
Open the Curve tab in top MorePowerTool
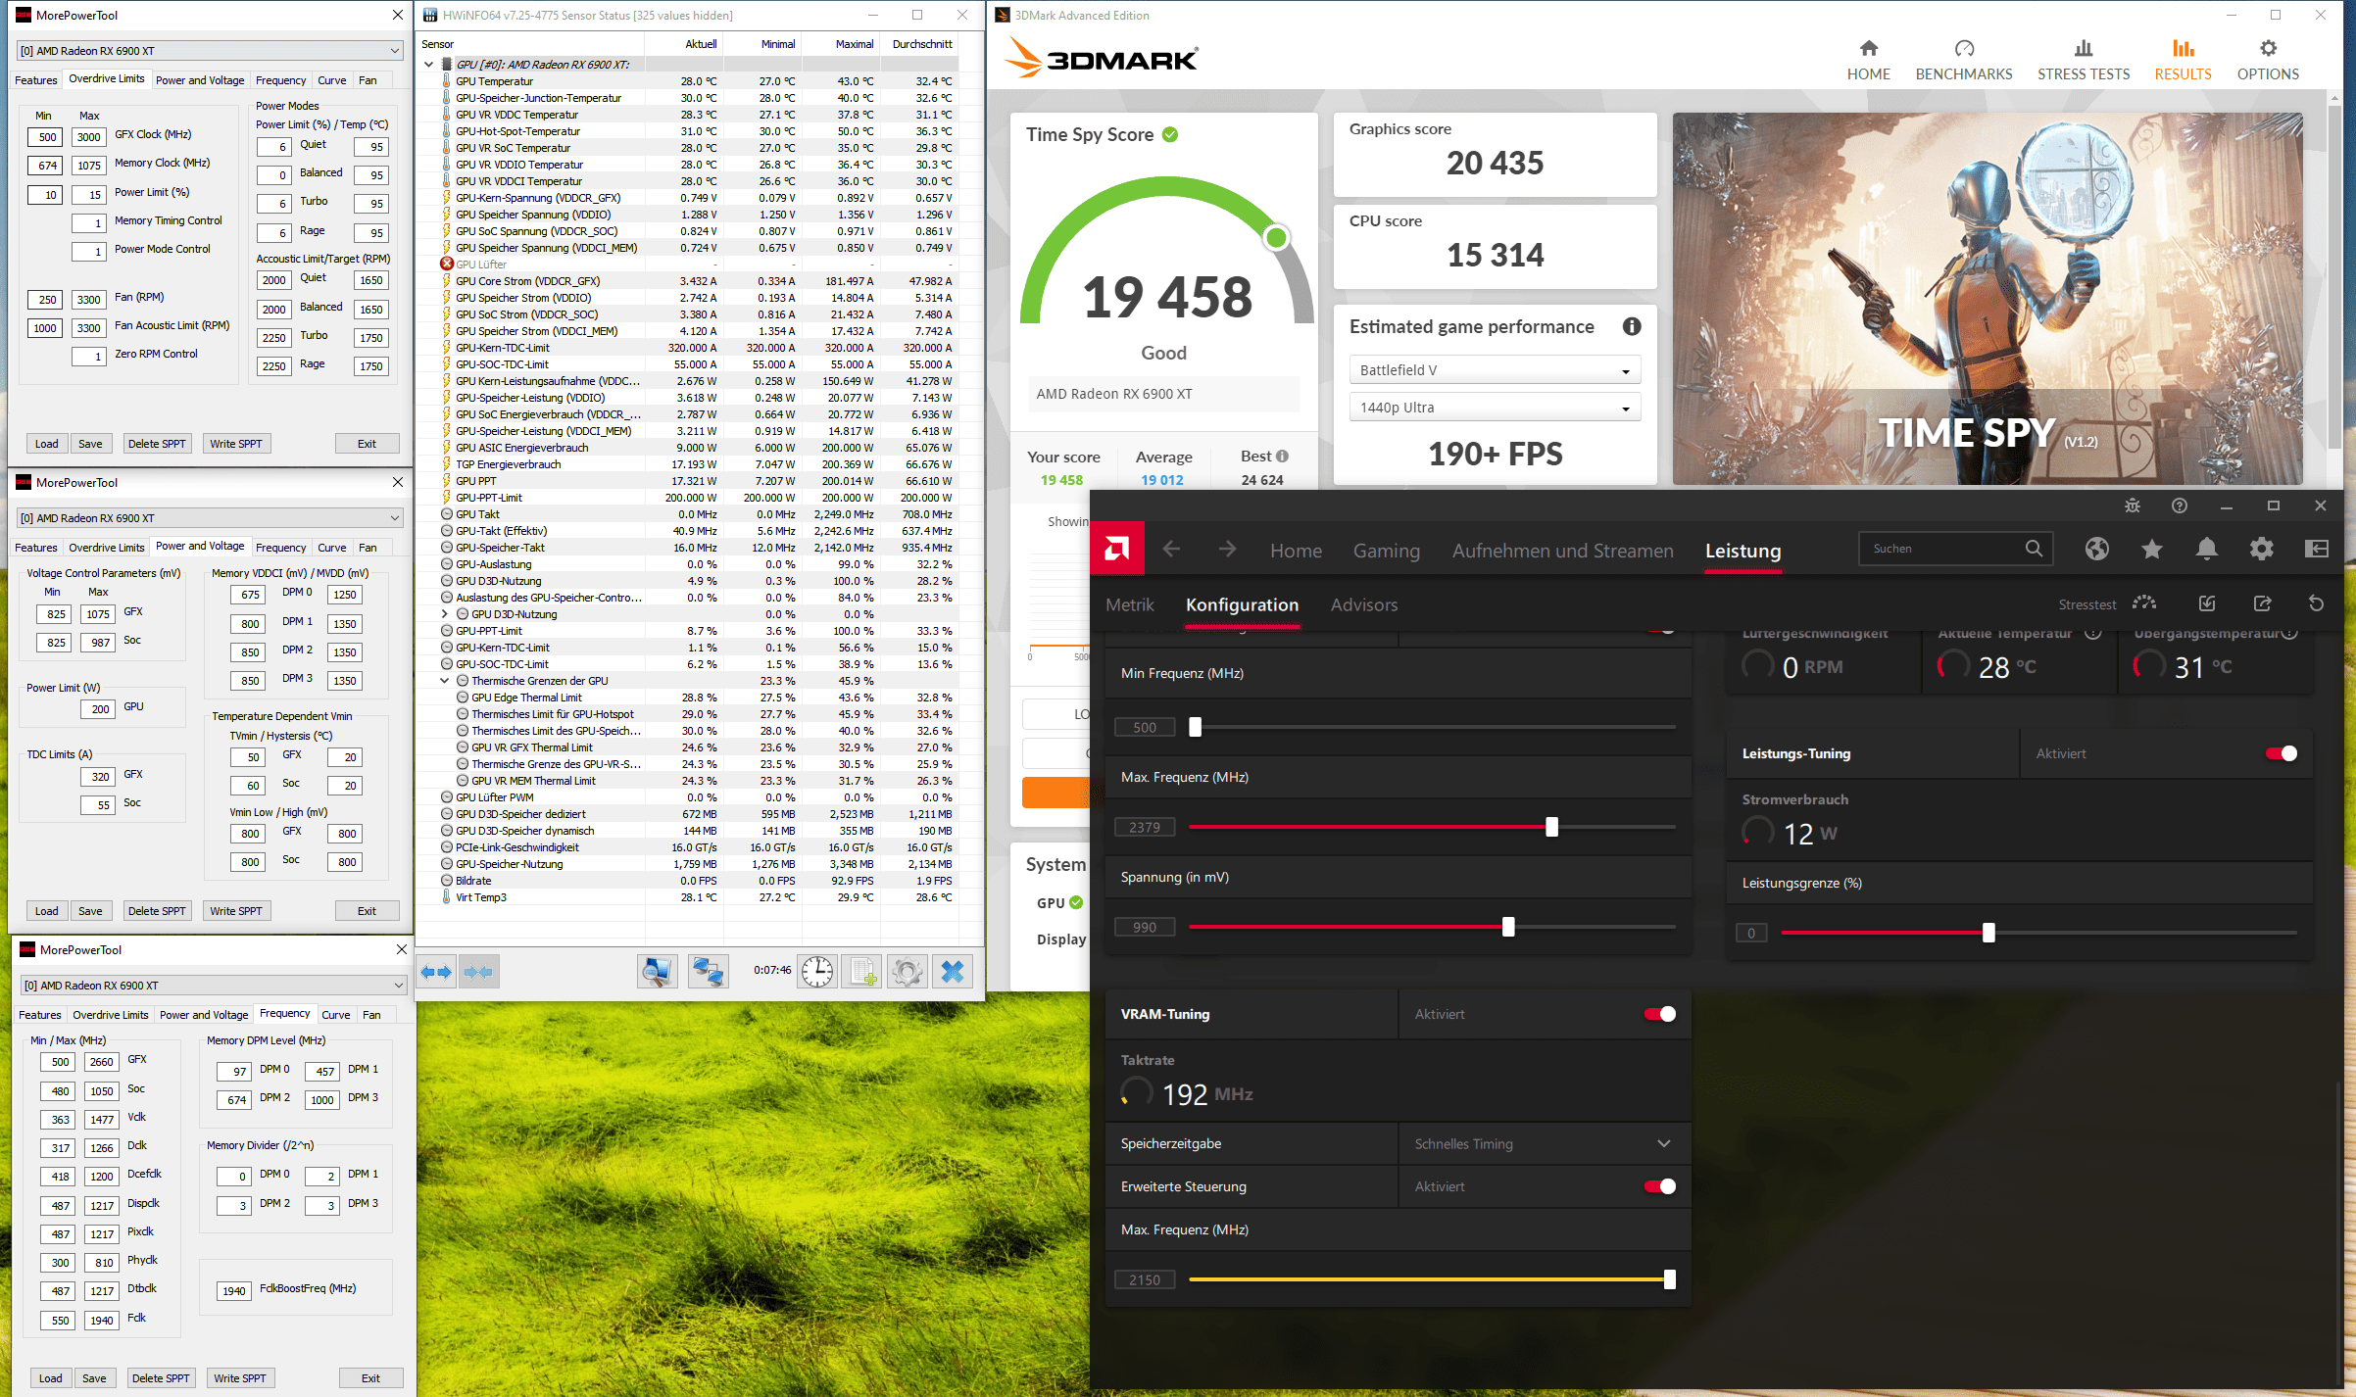tap(331, 80)
